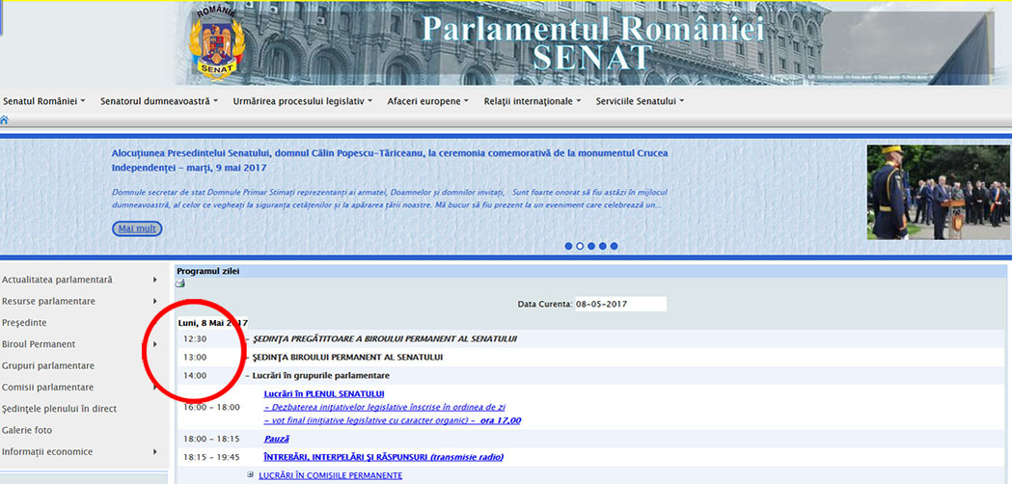Open Președinte in the sidebar
Viewport: 1012px width, 484px height.
(x=24, y=323)
